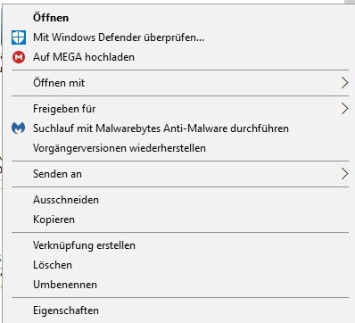Choose the bold Öffnen entry

[51, 18]
